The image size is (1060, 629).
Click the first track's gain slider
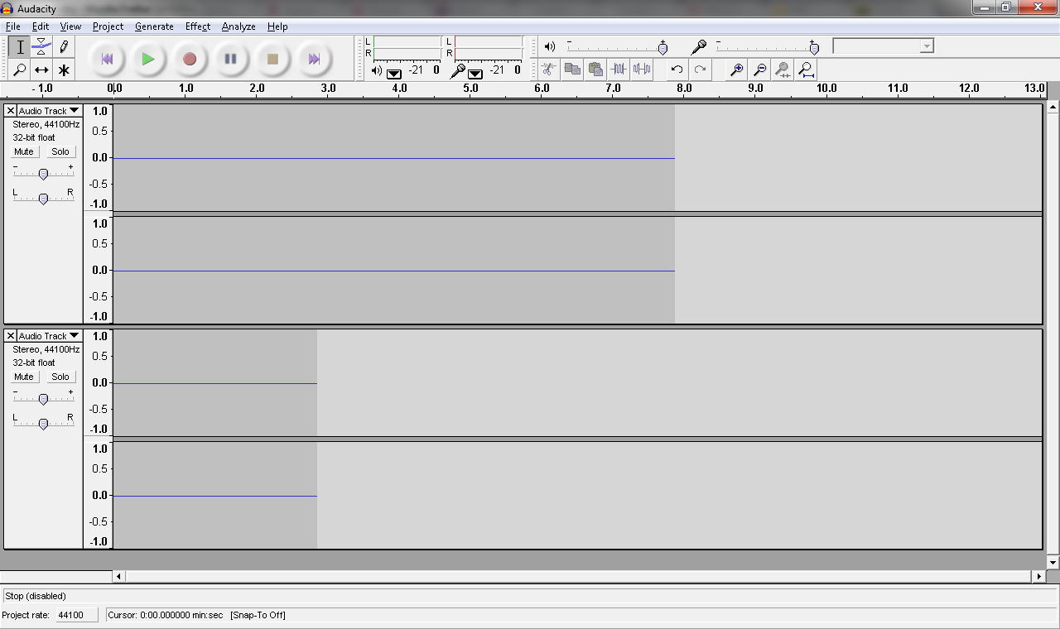pyautogui.click(x=43, y=174)
